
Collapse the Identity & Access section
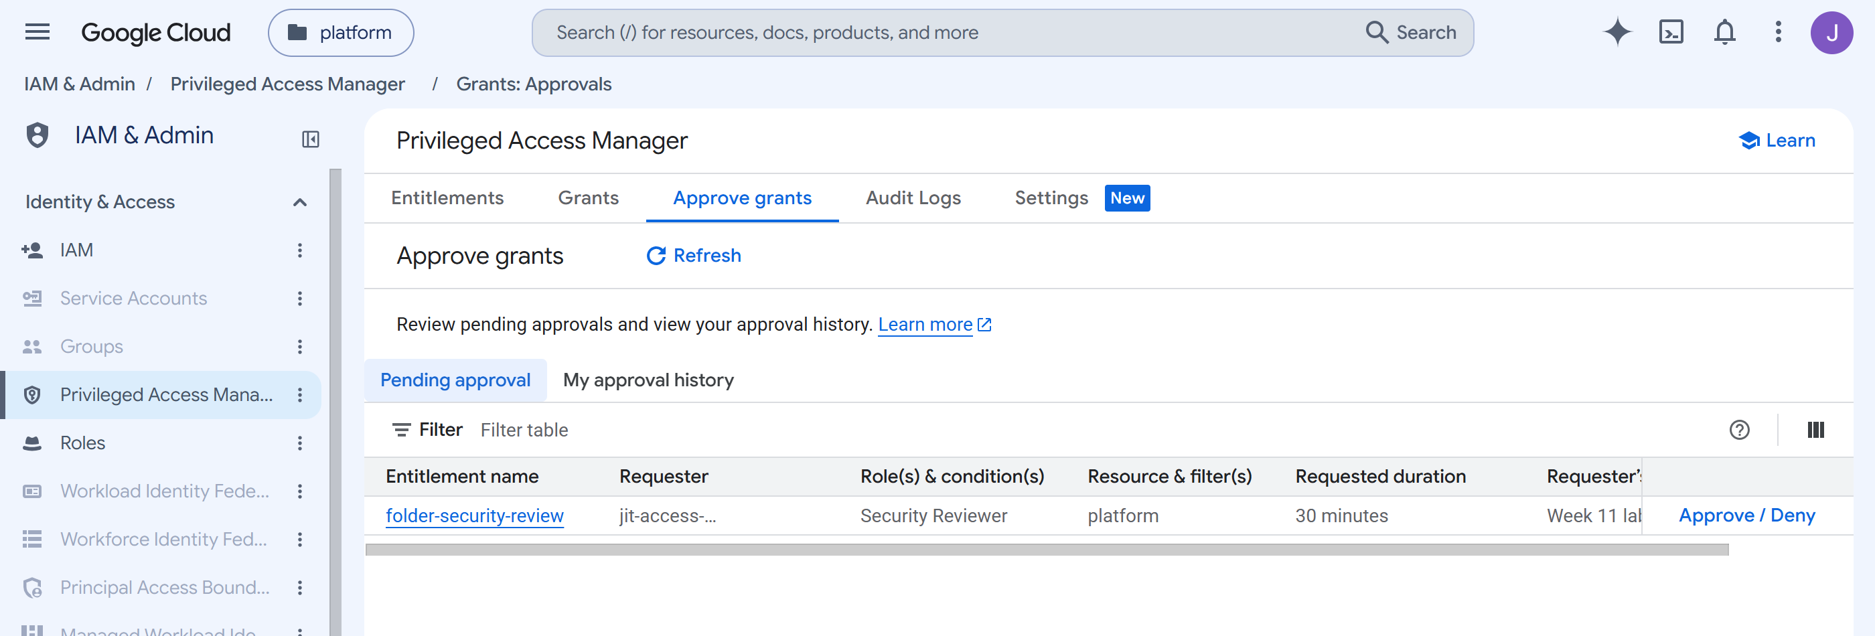point(299,202)
